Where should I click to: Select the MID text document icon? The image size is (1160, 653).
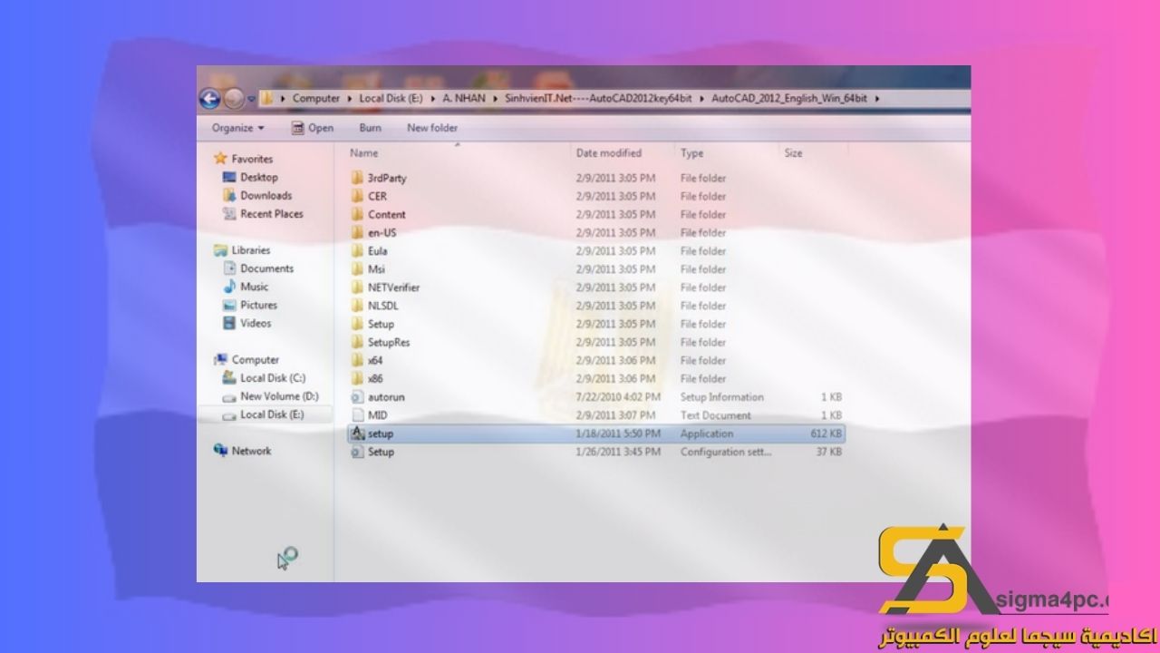(357, 414)
